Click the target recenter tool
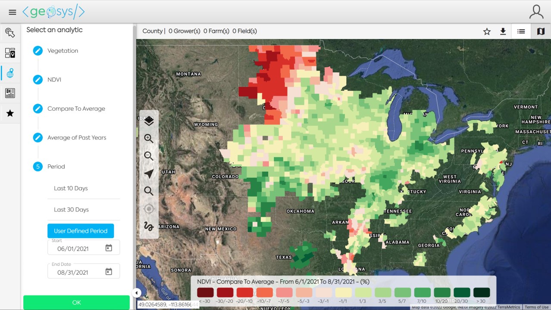The height and width of the screenshot is (310, 551). coord(149,209)
